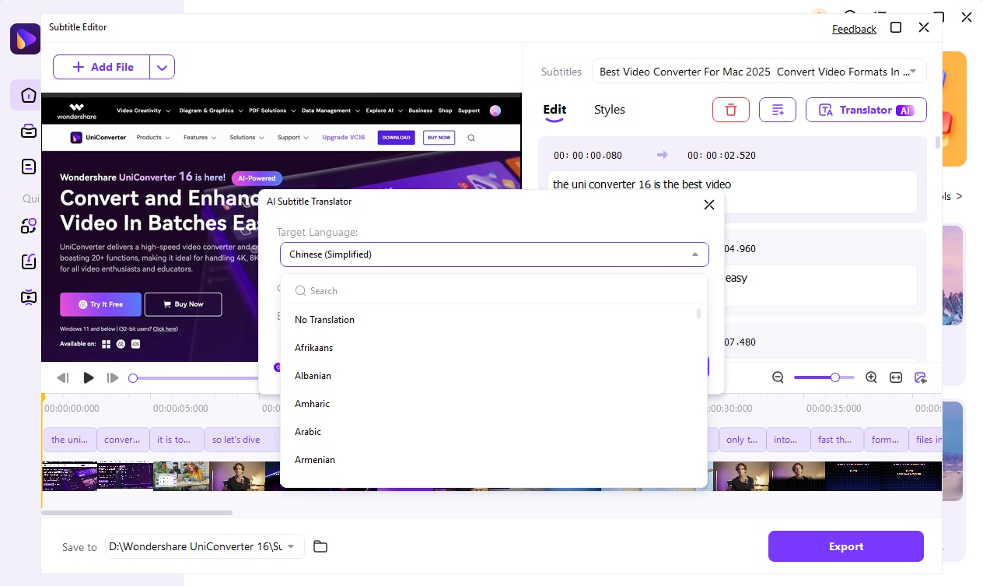Maximize the Subtitle Editor window
Viewport: 983px width, 586px height.
pos(896,27)
